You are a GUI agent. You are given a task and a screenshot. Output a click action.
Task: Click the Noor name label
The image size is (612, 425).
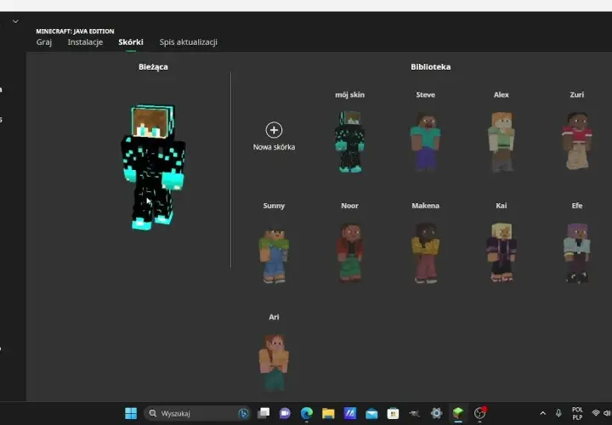point(349,206)
